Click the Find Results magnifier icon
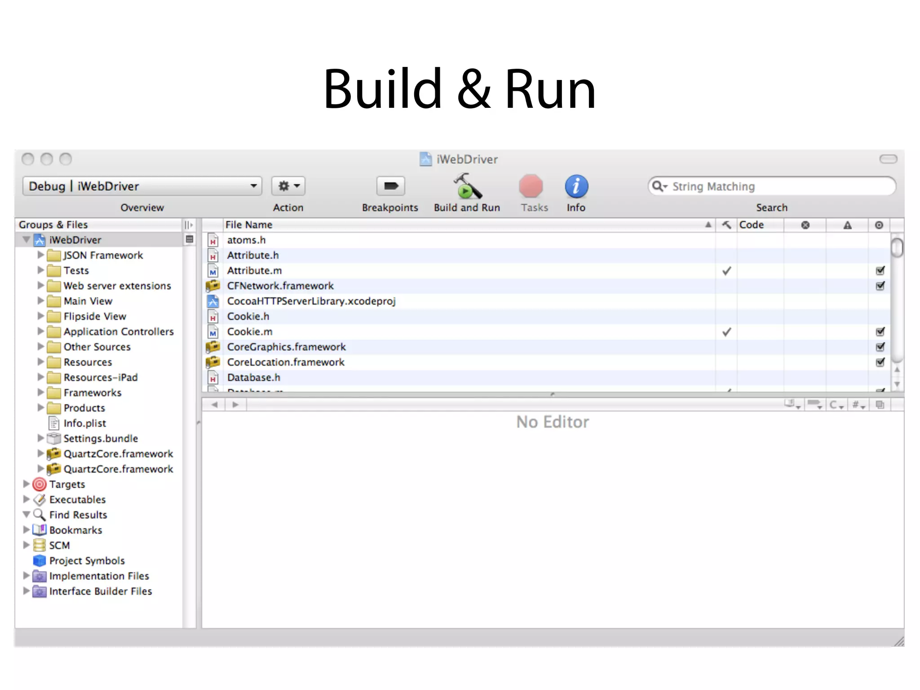The image size is (920, 690). point(40,515)
